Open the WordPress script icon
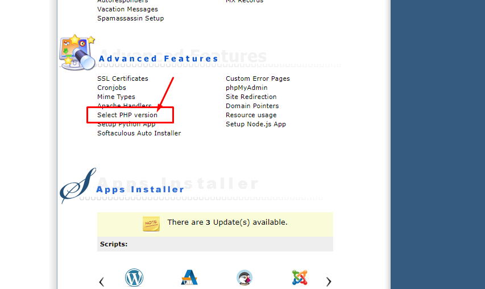The image size is (485, 289). point(134,277)
